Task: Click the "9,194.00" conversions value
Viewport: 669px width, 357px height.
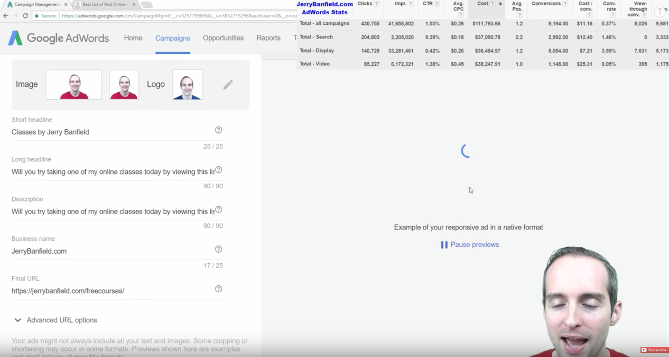Action: tap(558, 24)
